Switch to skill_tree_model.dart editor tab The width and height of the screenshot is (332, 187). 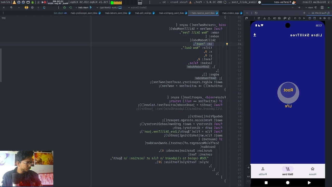coord(118,13)
